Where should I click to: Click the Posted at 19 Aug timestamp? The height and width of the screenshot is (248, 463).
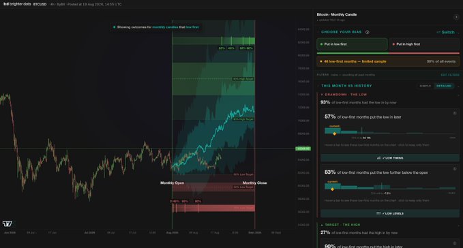click(x=94, y=4)
